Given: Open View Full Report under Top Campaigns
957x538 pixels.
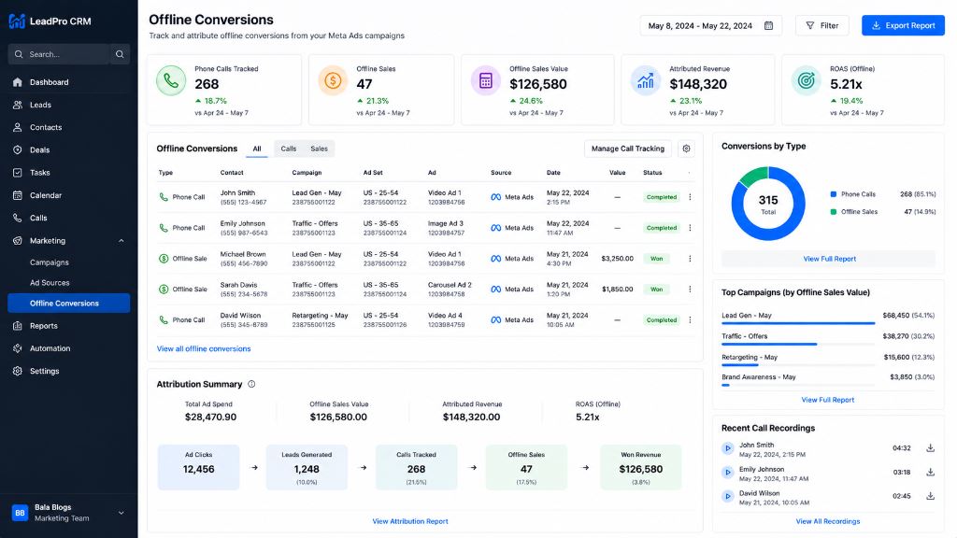Looking at the screenshot, I should [x=828, y=400].
